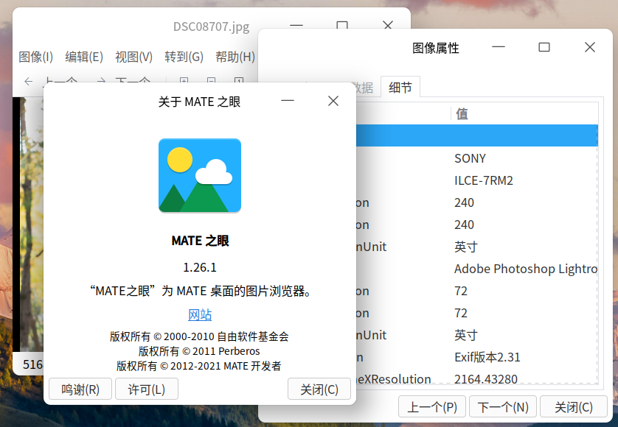Minimize the 关于 MATE 之眼 dialog

tap(288, 101)
